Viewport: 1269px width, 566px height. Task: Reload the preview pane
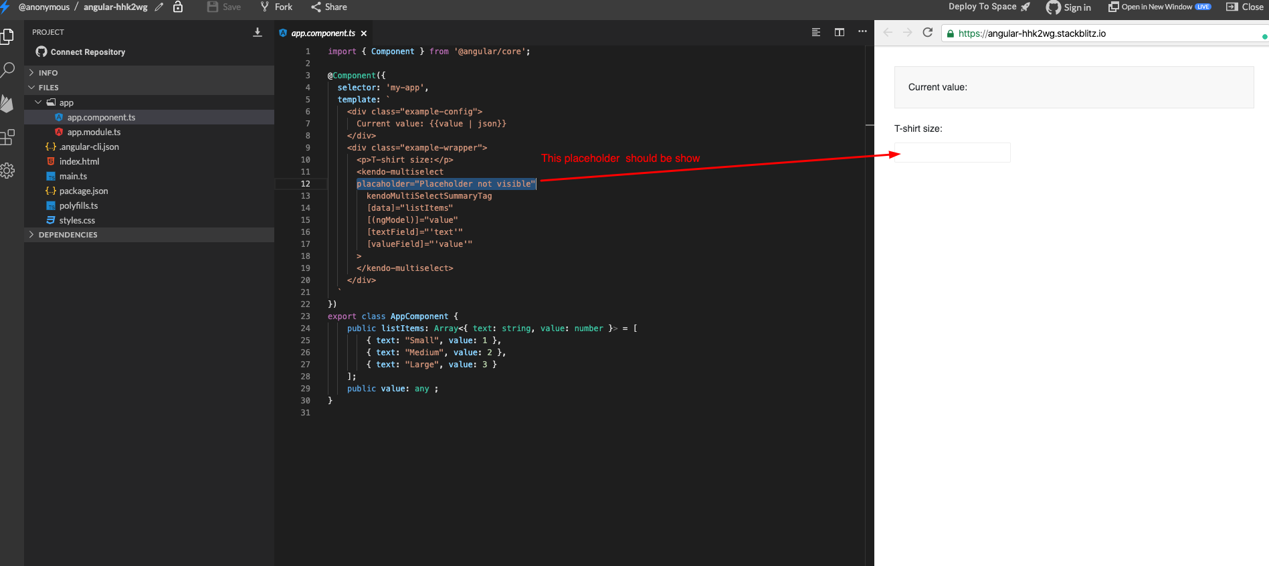tap(928, 32)
